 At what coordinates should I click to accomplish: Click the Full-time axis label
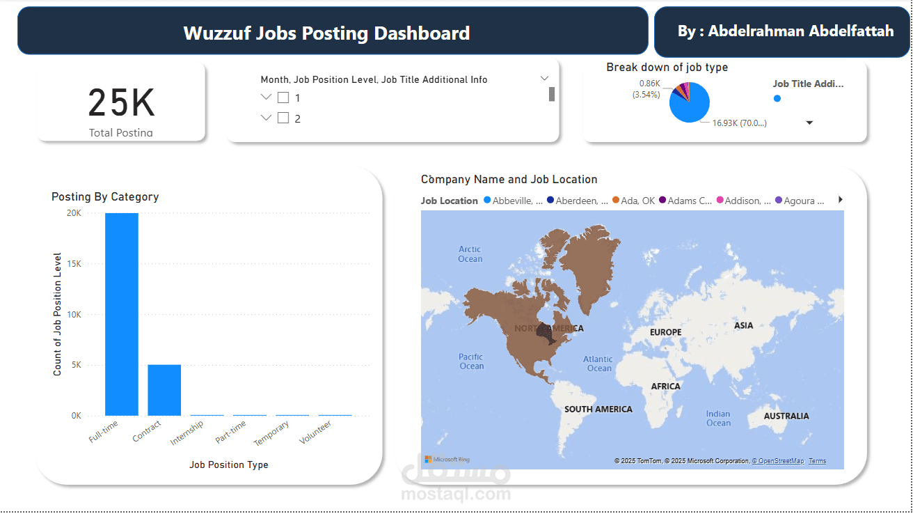click(x=104, y=431)
